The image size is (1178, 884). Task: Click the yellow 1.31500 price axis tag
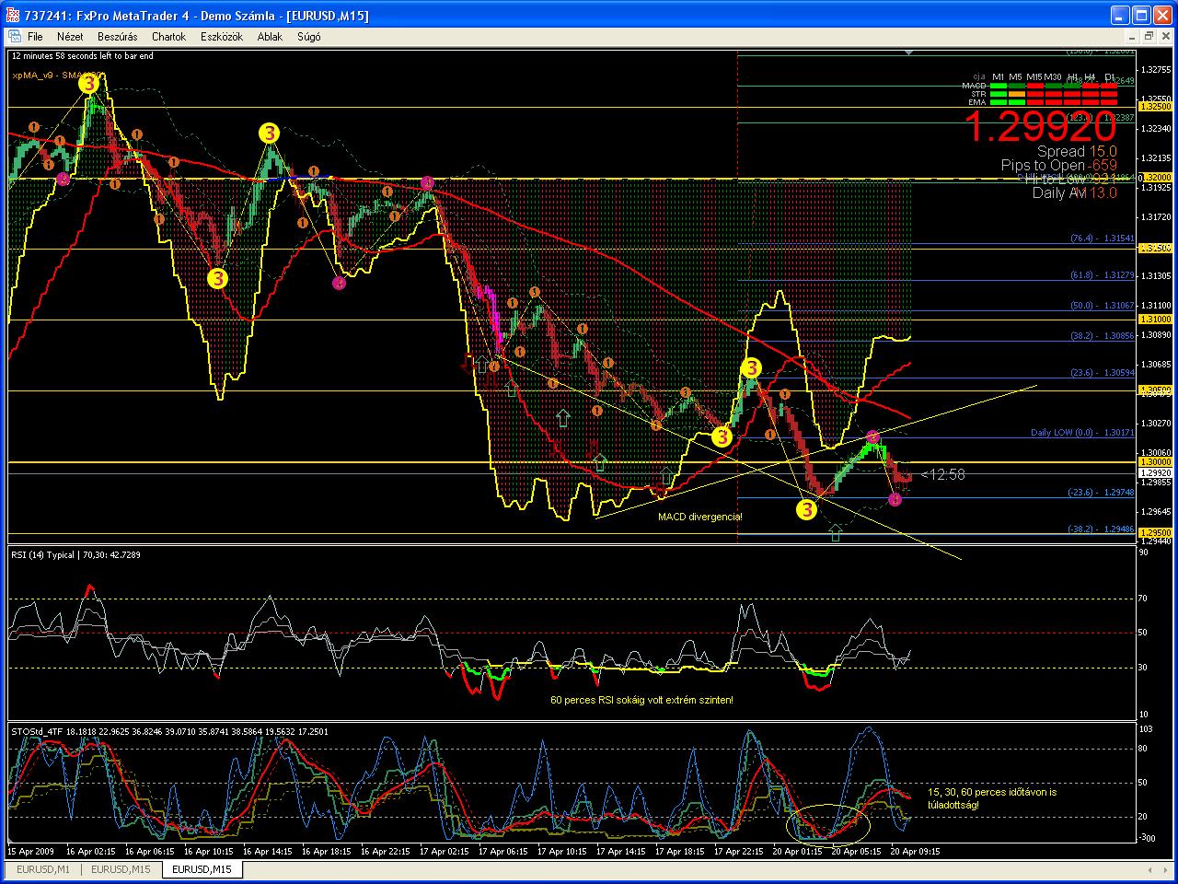pyautogui.click(x=1154, y=249)
